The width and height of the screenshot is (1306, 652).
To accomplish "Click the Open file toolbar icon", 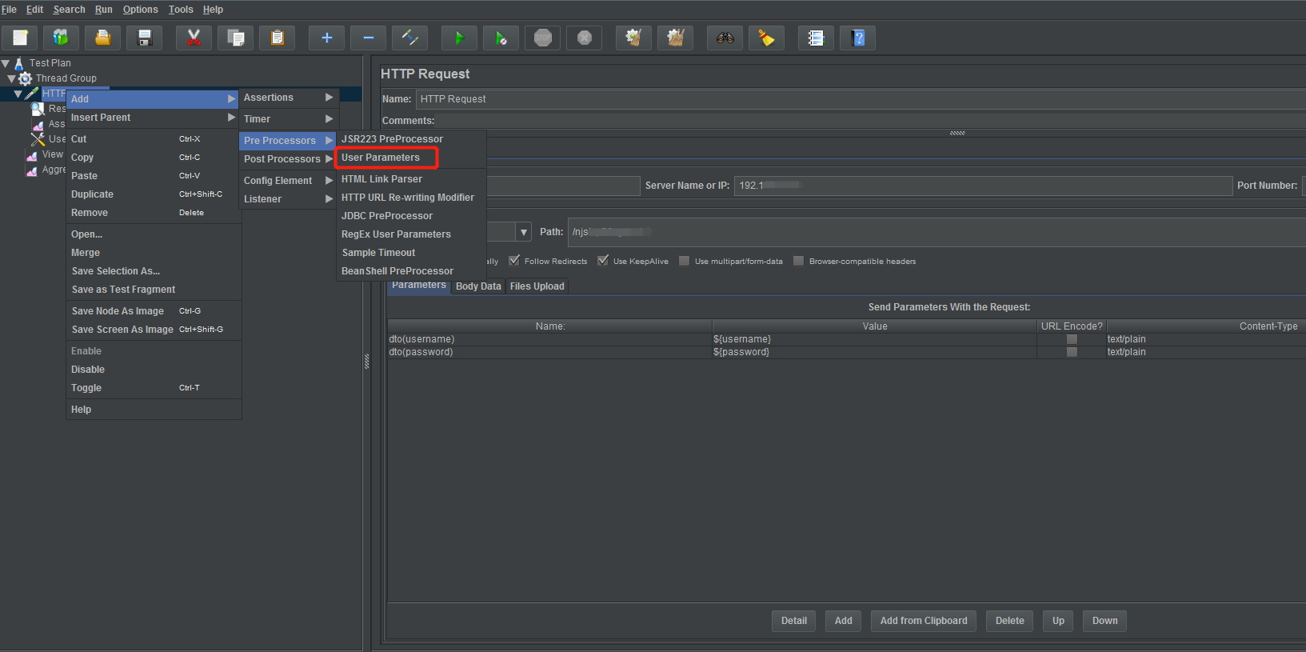I will pos(102,38).
